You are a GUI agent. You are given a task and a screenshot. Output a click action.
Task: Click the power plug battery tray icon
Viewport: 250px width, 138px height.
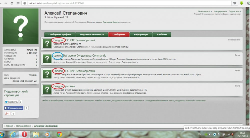[x=223, y=135]
